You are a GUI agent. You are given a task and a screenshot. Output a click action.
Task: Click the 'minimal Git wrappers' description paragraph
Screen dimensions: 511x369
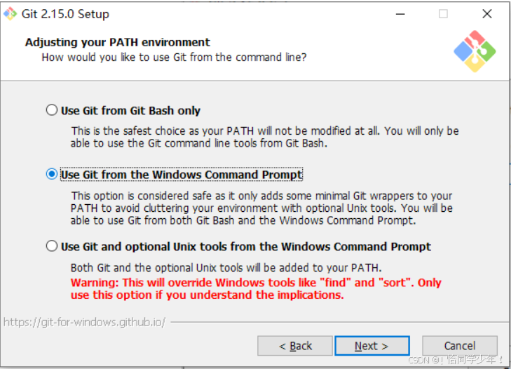(261, 208)
